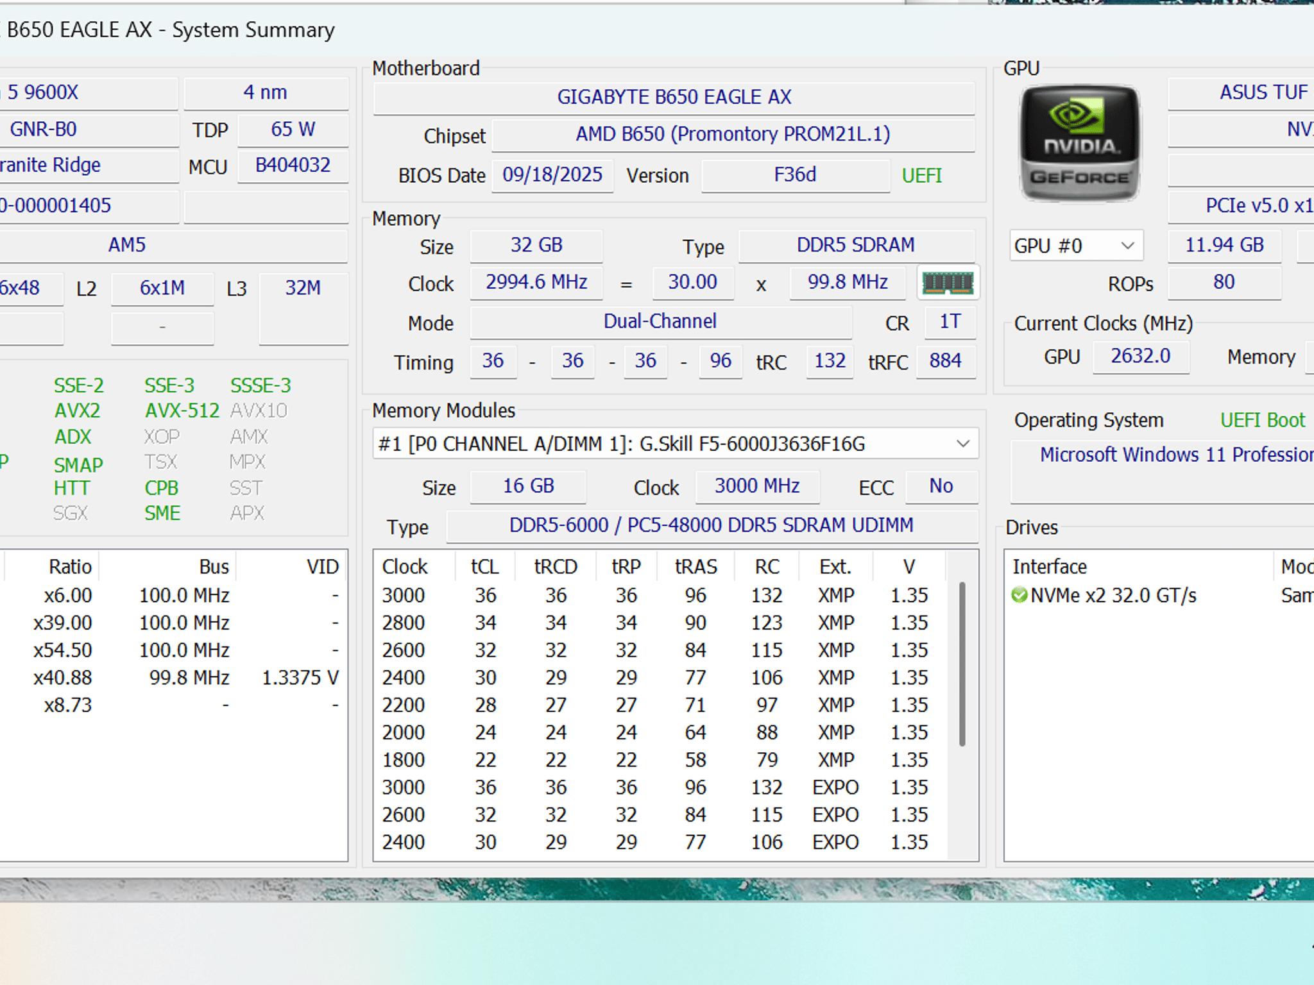Click the L2 cache 6x1M field
This screenshot has width=1314, height=985.
click(162, 288)
